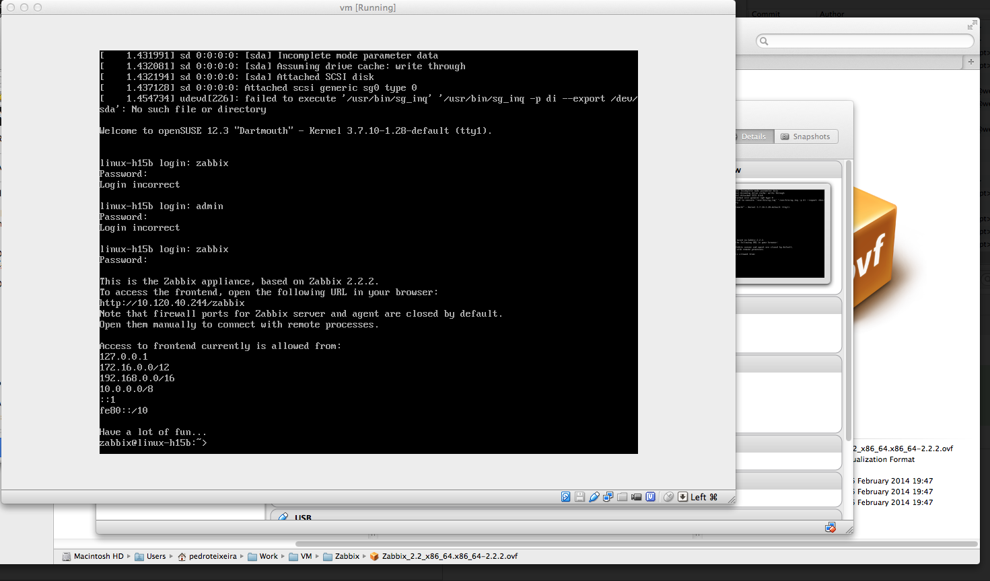Viewport: 990px width, 581px height.
Task: Click the URL http://10.120.40.244/zabbix in console
Action: click(172, 303)
